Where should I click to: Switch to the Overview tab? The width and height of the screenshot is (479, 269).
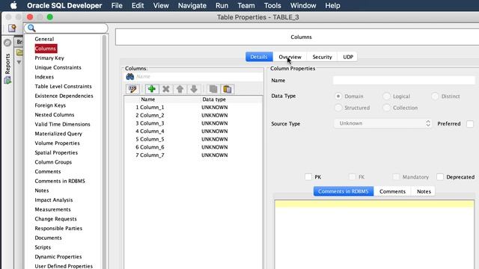290,57
